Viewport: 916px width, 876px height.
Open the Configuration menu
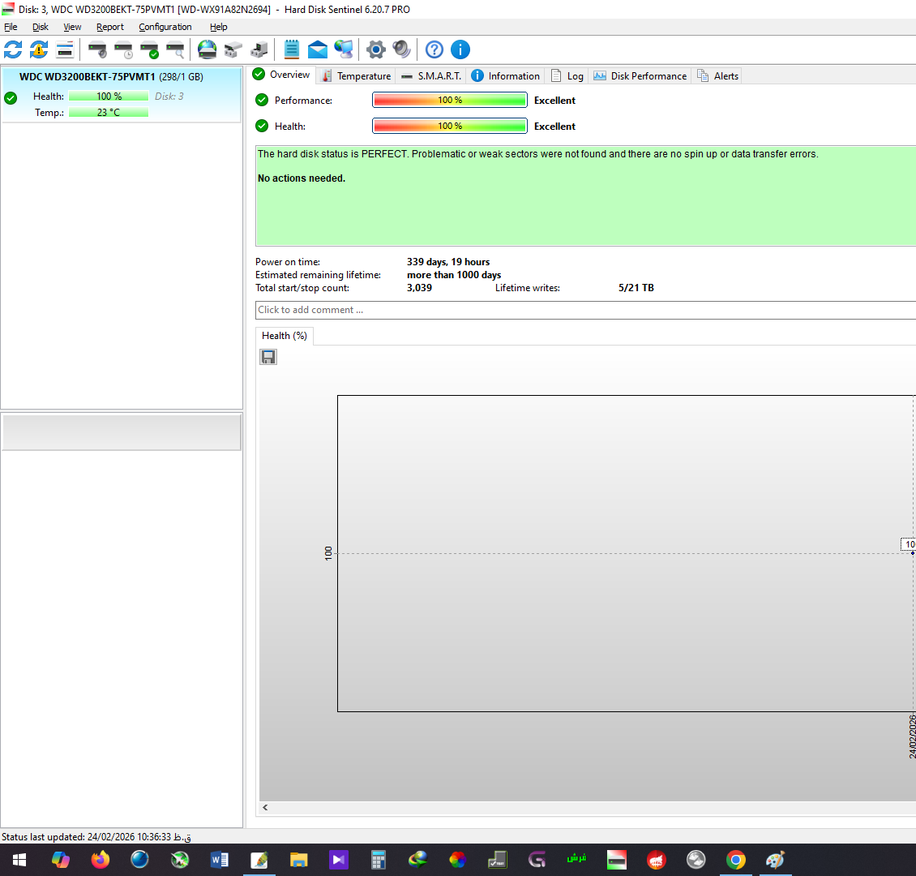point(165,27)
